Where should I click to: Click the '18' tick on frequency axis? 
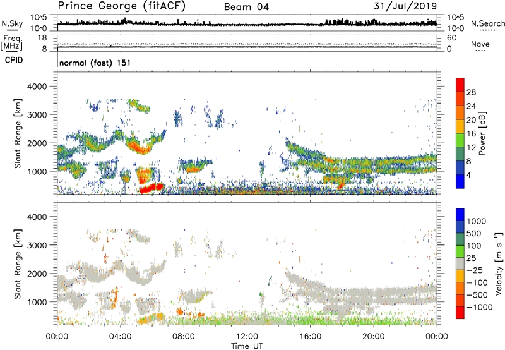coord(42,38)
